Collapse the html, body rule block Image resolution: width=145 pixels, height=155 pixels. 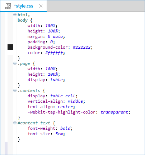tap(15, 15)
